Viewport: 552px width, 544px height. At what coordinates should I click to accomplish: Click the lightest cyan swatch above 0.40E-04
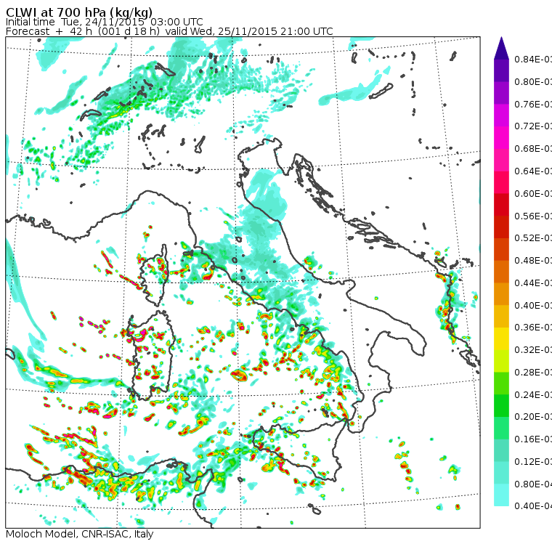[x=501, y=495]
